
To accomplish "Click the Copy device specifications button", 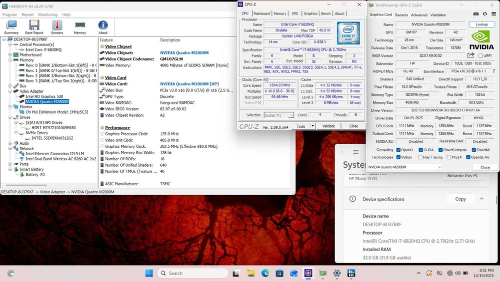I will pos(460,199).
